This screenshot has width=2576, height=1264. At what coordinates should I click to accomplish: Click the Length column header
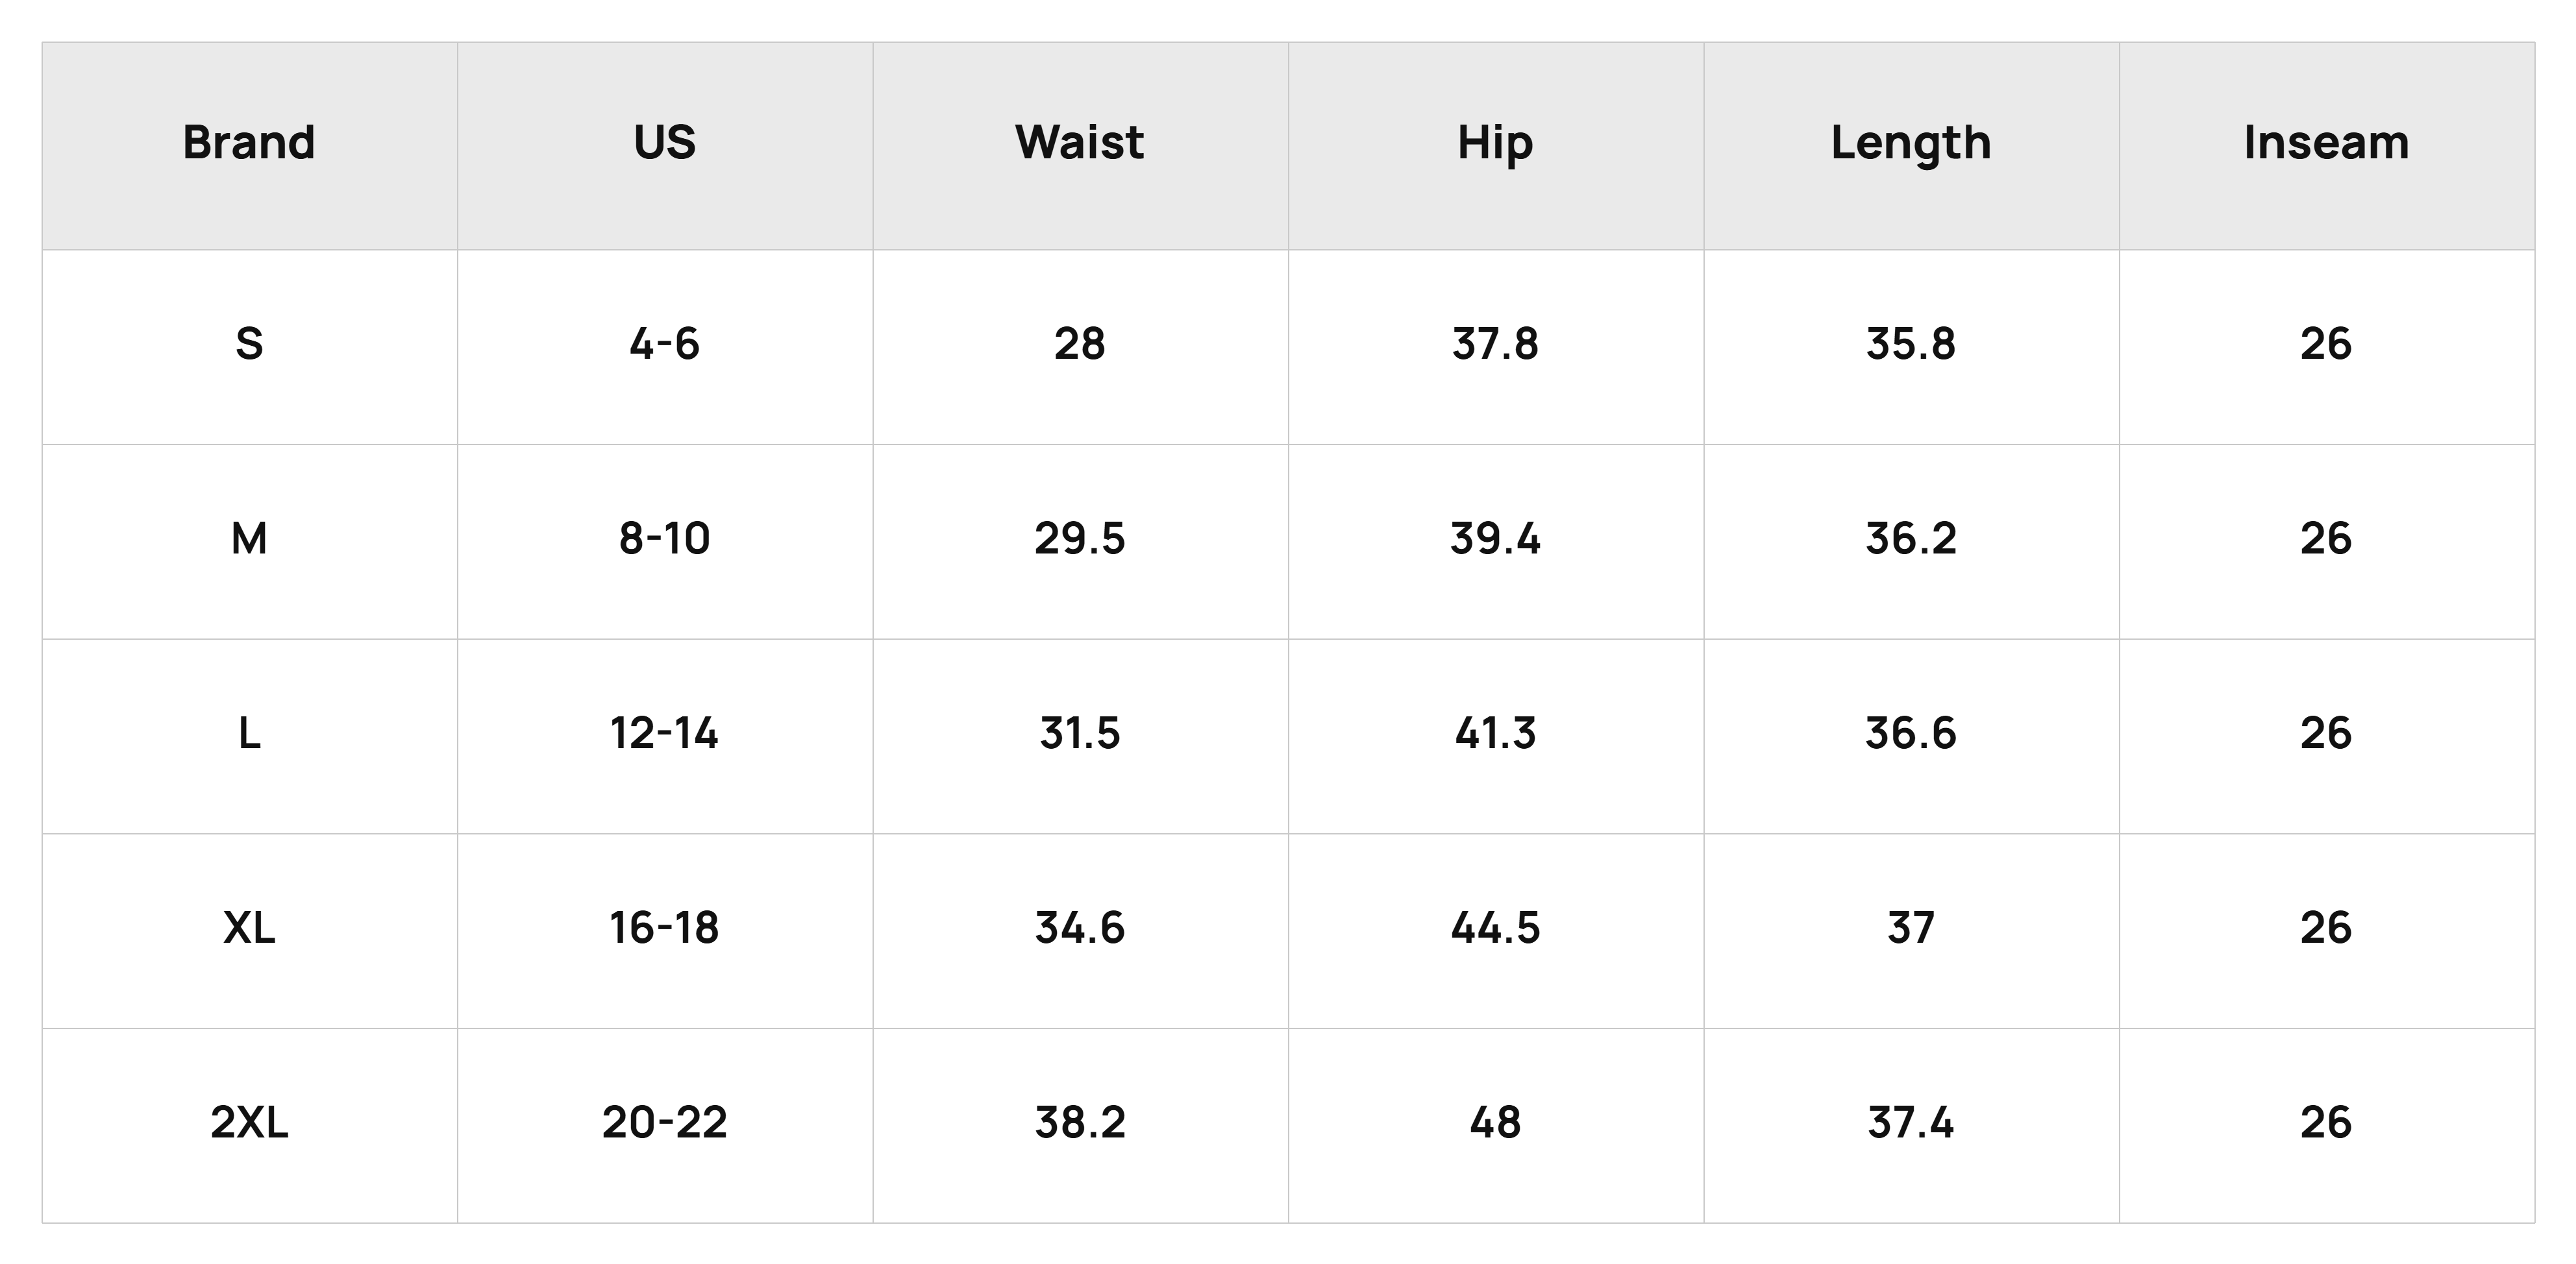(1911, 145)
